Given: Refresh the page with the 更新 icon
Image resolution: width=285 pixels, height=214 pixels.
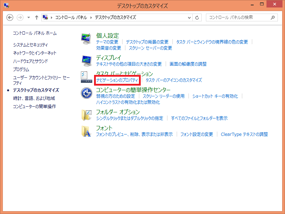Looking at the screenshot, I should click(x=197, y=17).
